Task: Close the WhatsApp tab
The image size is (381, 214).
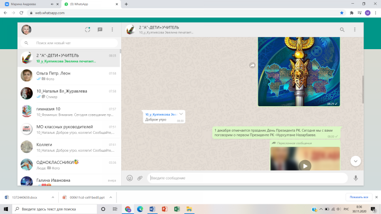Action: [116, 4]
